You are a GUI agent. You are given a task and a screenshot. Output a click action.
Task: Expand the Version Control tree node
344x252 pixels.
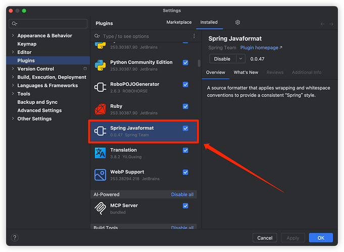pos(13,69)
